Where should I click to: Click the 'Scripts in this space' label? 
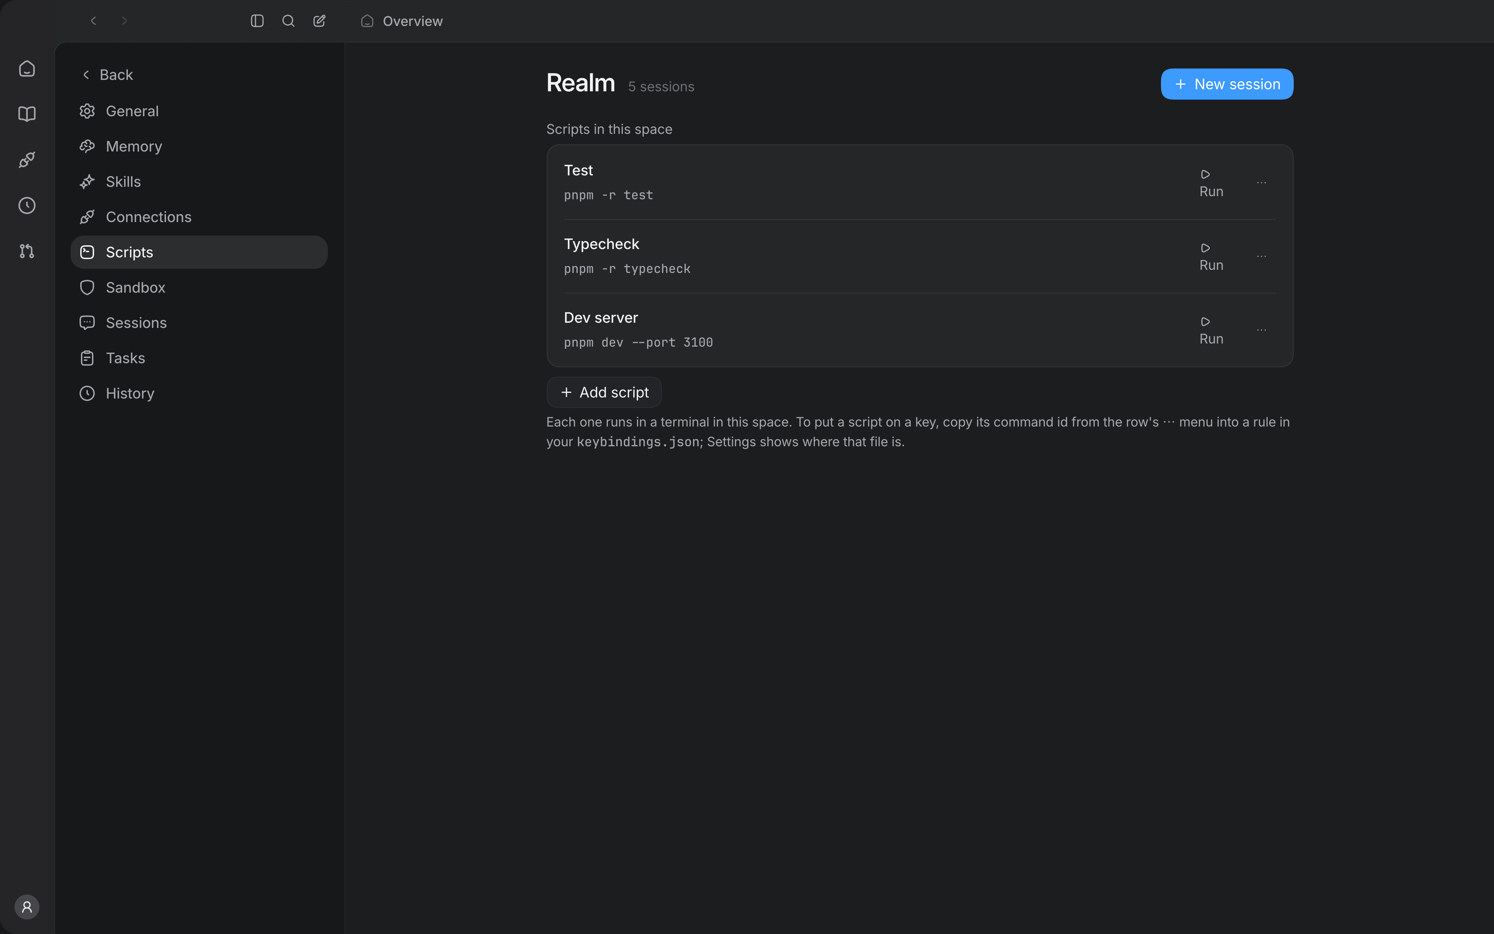click(x=609, y=129)
